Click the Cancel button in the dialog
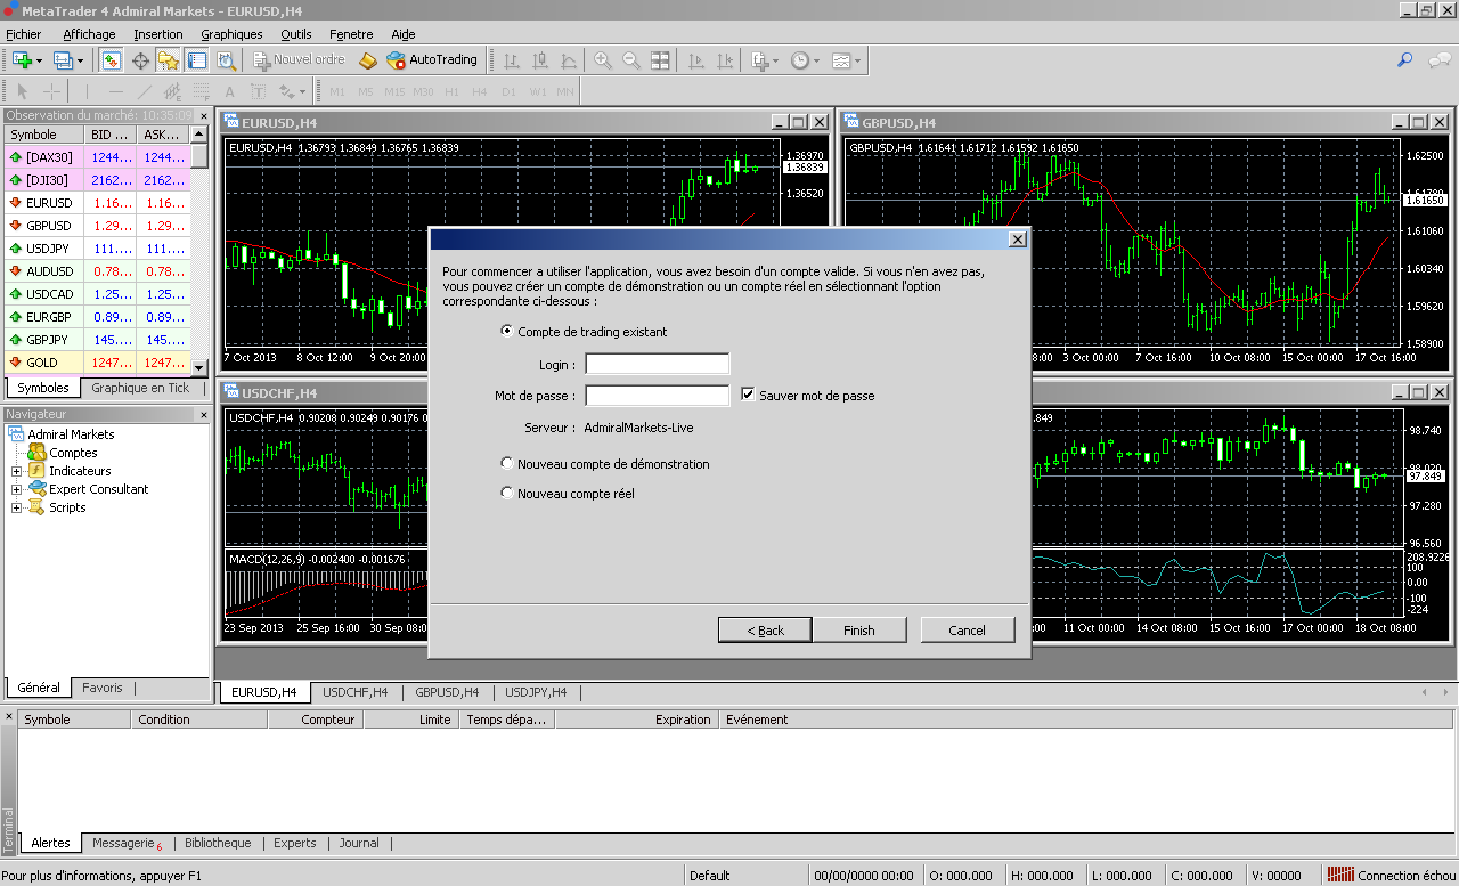 coord(968,630)
